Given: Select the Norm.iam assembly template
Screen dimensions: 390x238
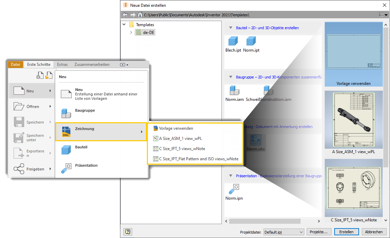Looking at the screenshot, I should pos(234,90).
